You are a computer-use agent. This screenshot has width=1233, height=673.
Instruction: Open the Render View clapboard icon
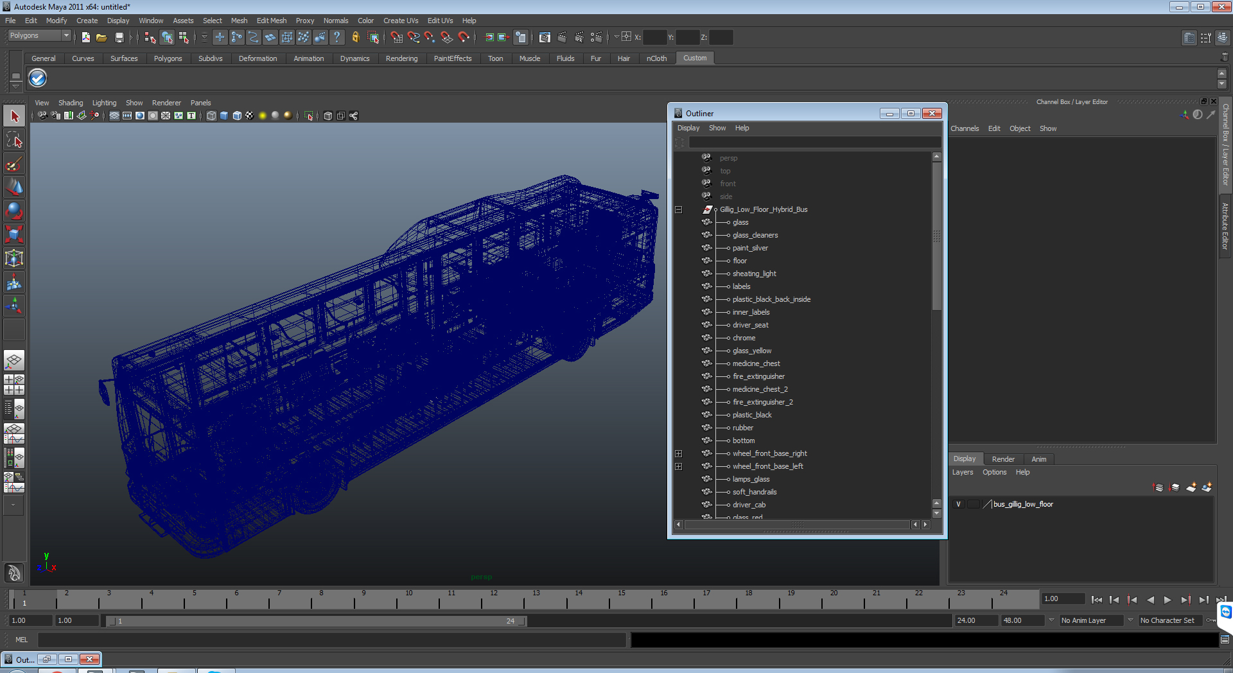pyautogui.click(x=545, y=37)
